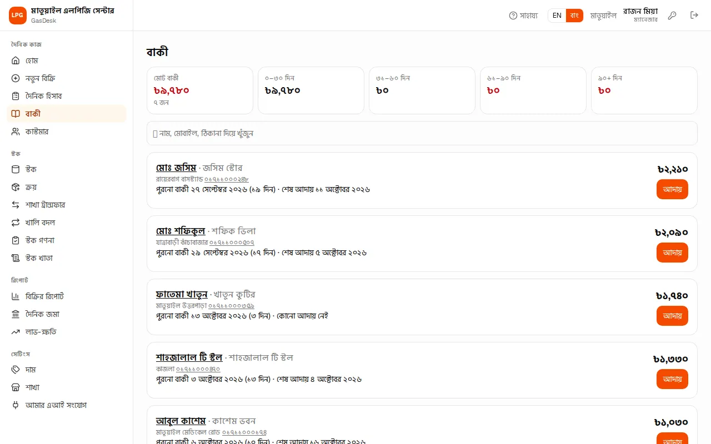
Task: Click phone number under মোঃ জসিম
Action: [227, 179]
